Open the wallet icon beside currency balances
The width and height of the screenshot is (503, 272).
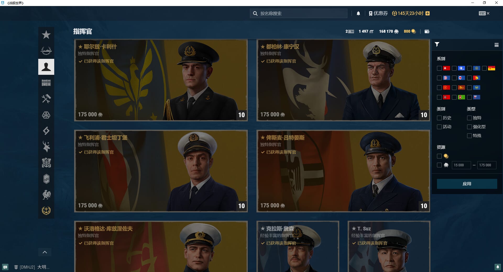(427, 31)
